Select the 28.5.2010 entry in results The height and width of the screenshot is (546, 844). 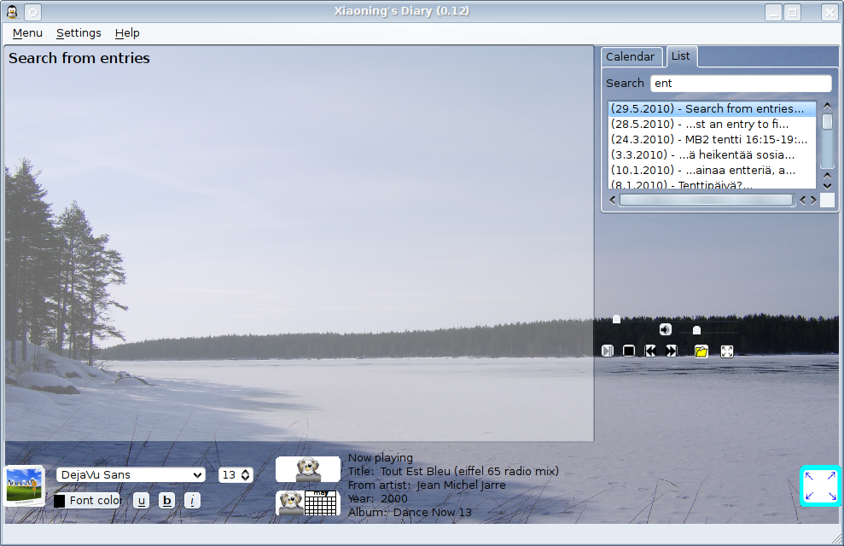point(712,125)
